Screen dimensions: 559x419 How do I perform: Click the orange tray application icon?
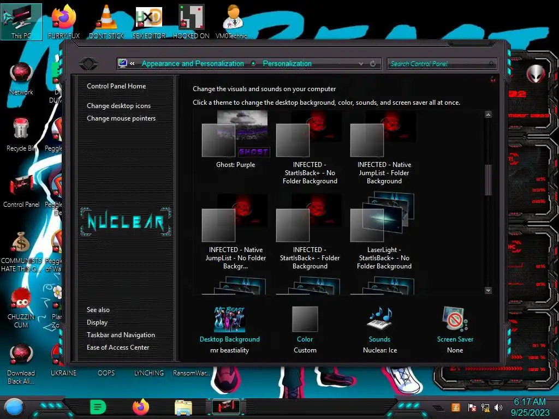point(456,407)
